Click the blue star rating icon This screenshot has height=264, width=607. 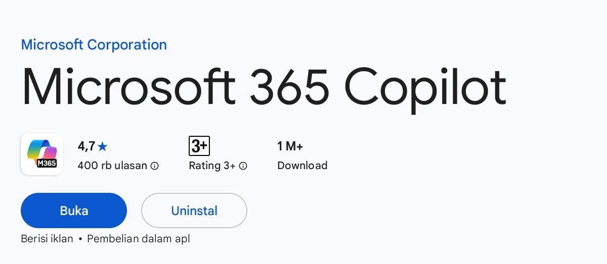(x=103, y=147)
